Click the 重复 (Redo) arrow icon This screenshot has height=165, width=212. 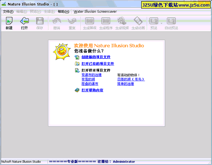tap(72, 21)
